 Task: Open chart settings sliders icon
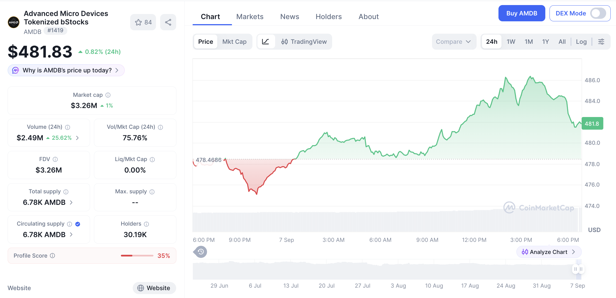[601, 42]
